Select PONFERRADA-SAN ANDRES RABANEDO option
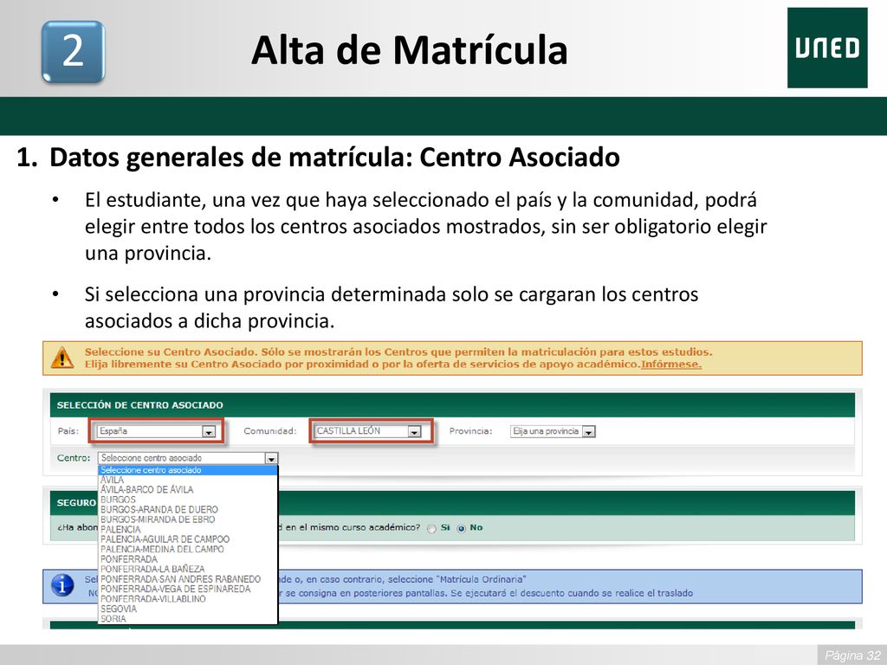This screenshot has width=887, height=665. coord(188,579)
